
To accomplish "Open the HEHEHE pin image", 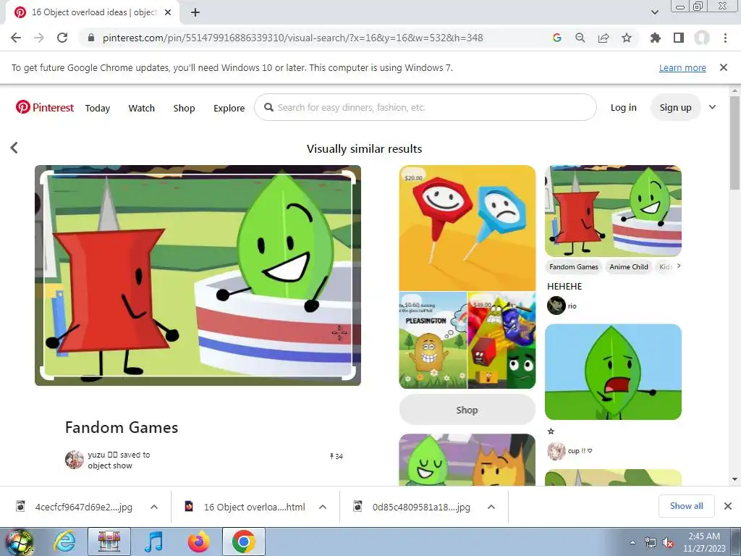I will pyautogui.click(x=613, y=211).
